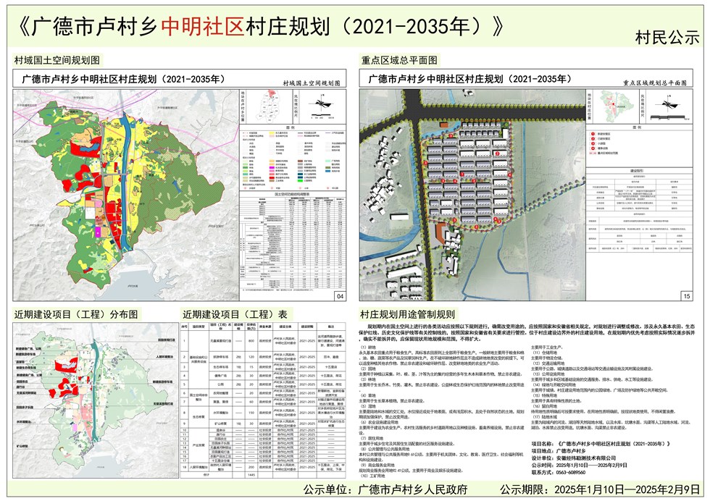Image resolution: width=710 pixels, height=501 pixels.
Task: Open the village land-use planning map
Action: click(x=126, y=195)
